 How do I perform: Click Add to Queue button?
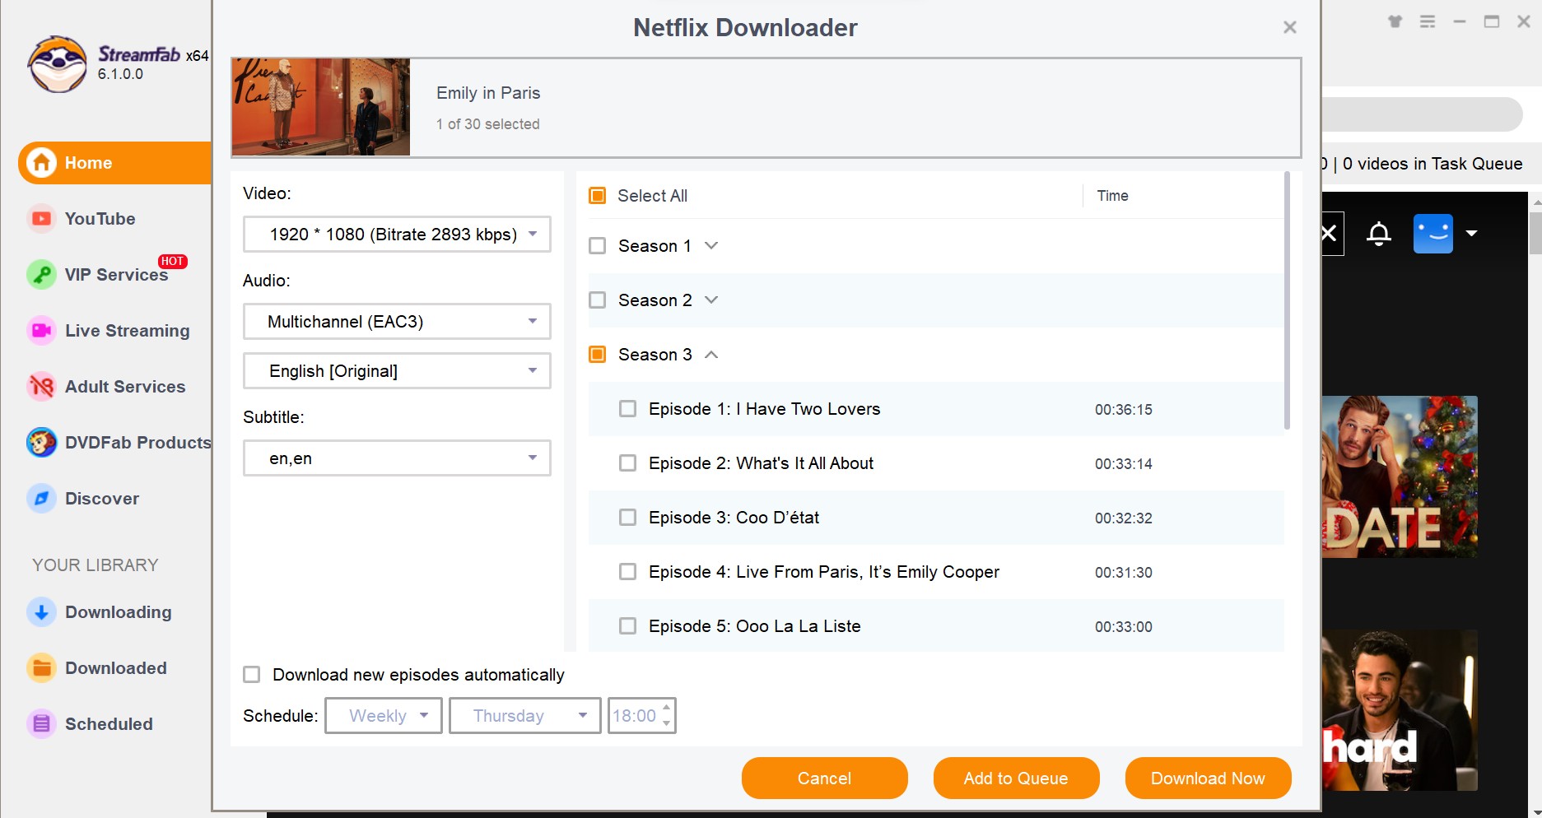1017,778
